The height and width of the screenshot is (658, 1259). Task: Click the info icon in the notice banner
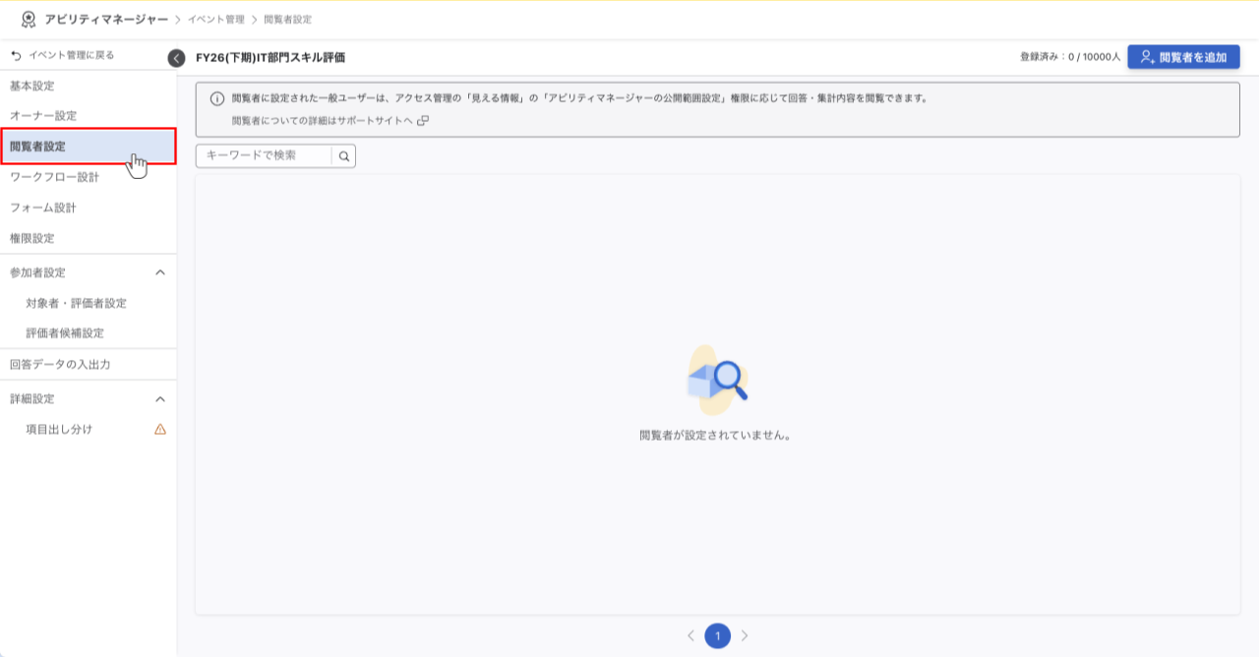(x=217, y=98)
